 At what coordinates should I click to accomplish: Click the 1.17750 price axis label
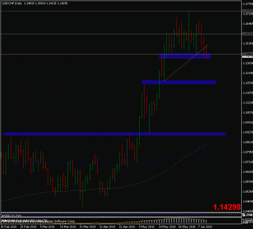248,4
